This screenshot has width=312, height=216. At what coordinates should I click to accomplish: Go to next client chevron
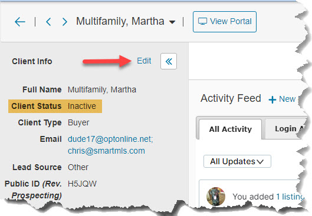pyautogui.click(x=64, y=21)
